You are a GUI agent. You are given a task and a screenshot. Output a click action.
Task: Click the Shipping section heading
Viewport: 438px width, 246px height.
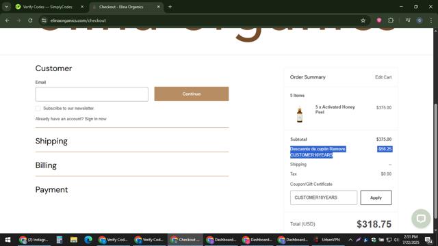[51, 141]
